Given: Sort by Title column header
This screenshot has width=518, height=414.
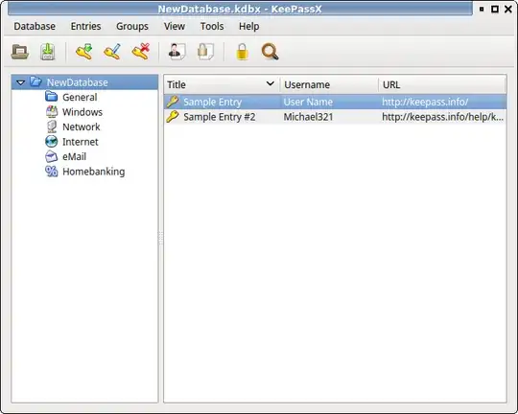Looking at the screenshot, I should point(222,84).
